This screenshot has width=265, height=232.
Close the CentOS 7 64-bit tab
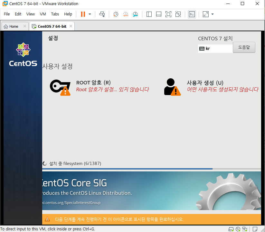pyautogui.click(x=71, y=26)
